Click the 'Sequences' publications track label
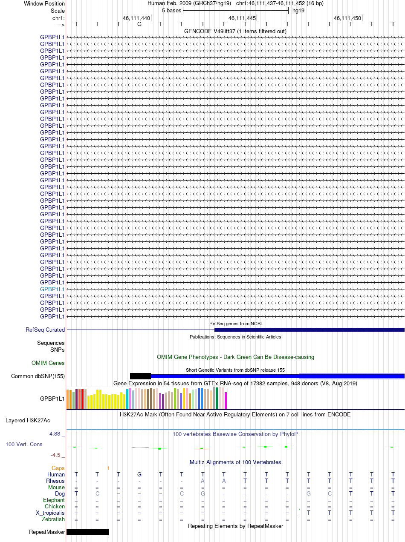 pos(51,343)
